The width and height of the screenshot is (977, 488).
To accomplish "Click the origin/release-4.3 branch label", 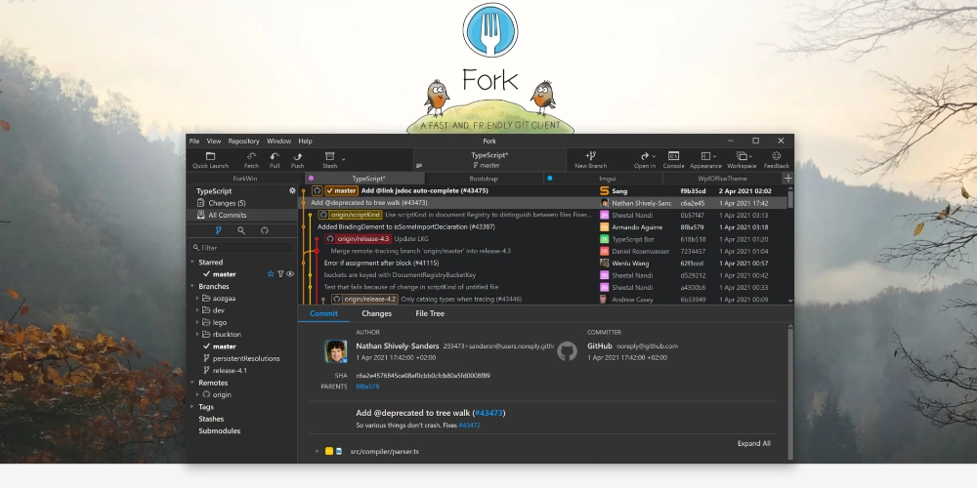I will [x=359, y=239].
